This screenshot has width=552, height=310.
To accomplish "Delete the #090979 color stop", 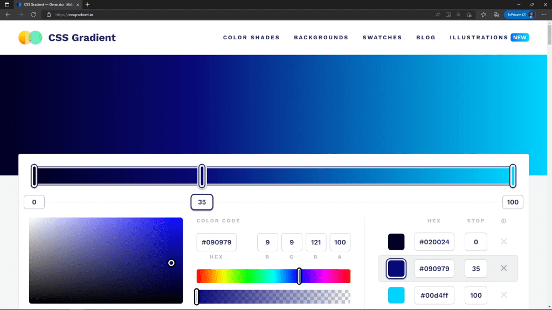I will [x=504, y=268].
